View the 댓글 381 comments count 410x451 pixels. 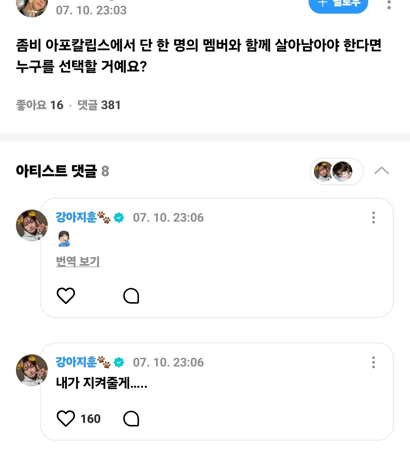pyautogui.click(x=99, y=105)
